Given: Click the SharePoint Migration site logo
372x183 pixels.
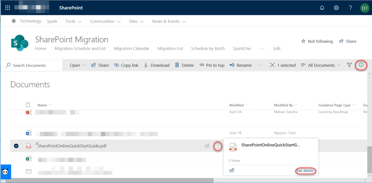Looking at the screenshot, I should pos(20,43).
